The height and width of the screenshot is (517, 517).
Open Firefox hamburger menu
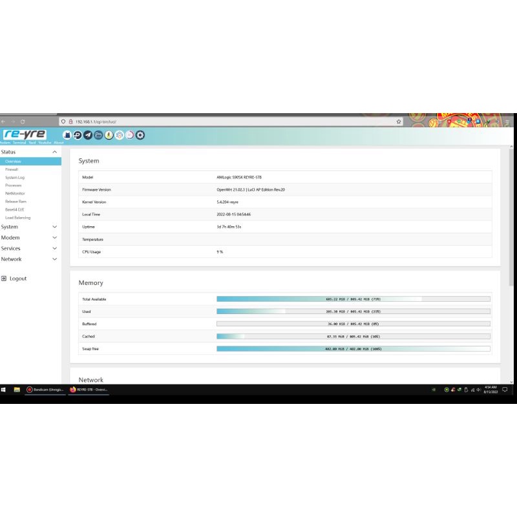point(507,121)
